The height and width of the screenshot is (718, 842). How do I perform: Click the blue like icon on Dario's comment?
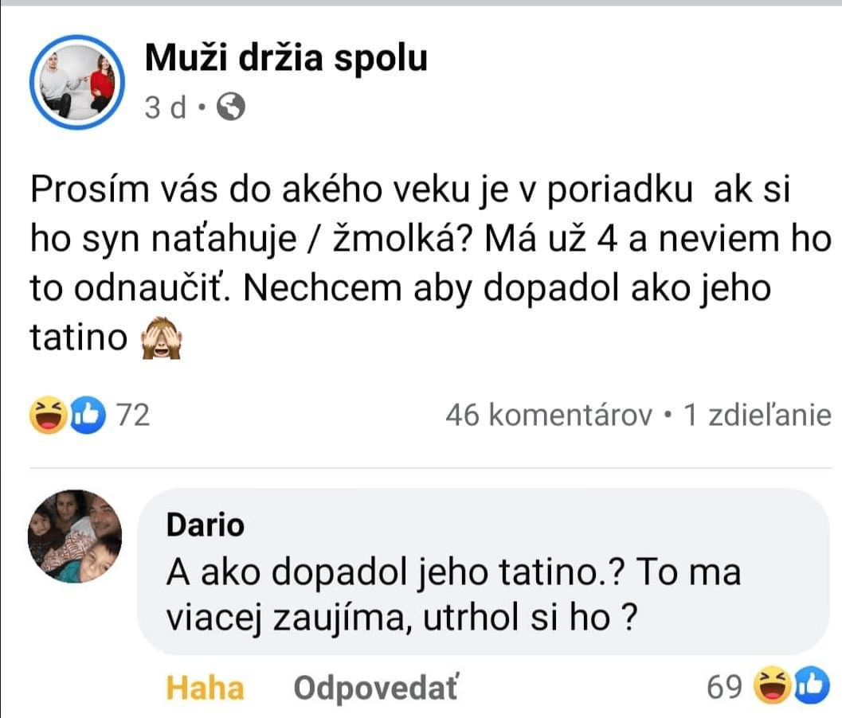[810, 685]
